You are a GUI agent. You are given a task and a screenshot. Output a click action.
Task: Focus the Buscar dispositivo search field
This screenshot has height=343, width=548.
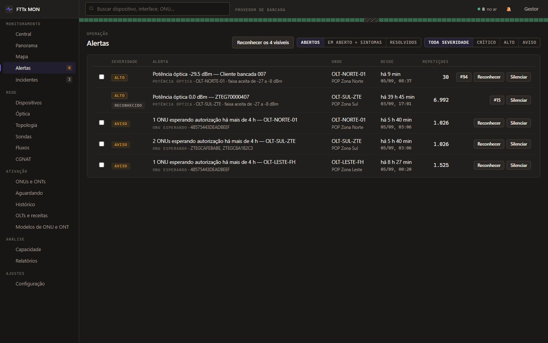158,9
